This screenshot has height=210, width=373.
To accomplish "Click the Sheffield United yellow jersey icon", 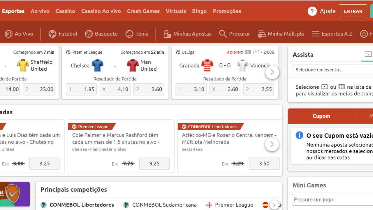I will click(x=23, y=65).
